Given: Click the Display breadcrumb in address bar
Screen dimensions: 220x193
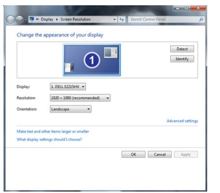Looking at the screenshot, I should pos(47,19).
